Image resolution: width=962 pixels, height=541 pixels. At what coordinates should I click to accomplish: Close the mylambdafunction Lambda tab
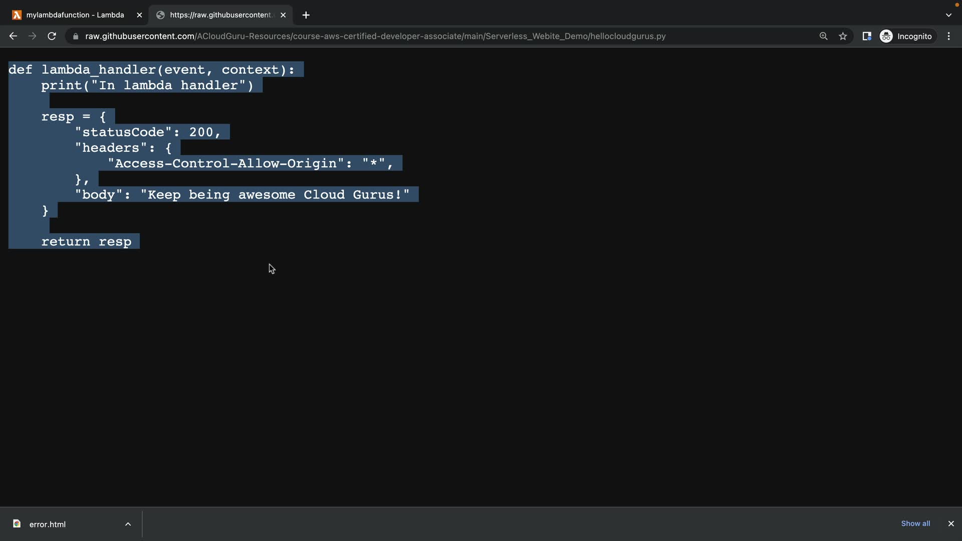coord(139,15)
